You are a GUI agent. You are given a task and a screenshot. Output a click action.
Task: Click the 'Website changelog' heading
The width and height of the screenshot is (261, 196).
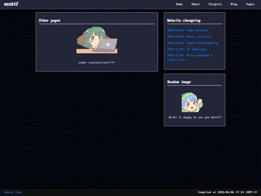(184, 20)
